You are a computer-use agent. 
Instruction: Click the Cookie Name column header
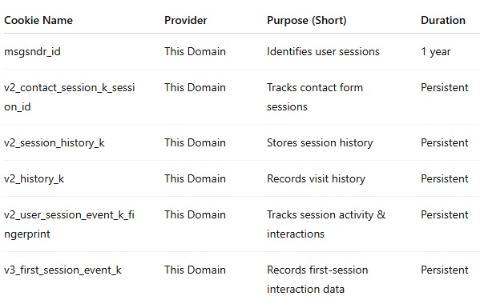pyautogui.click(x=38, y=21)
